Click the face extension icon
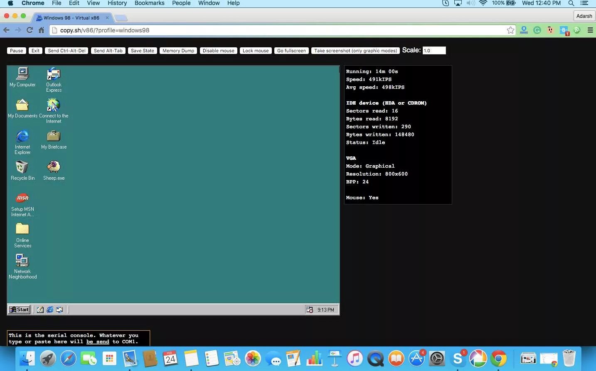The height and width of the screenshot is (371, 596). [550, 30]
